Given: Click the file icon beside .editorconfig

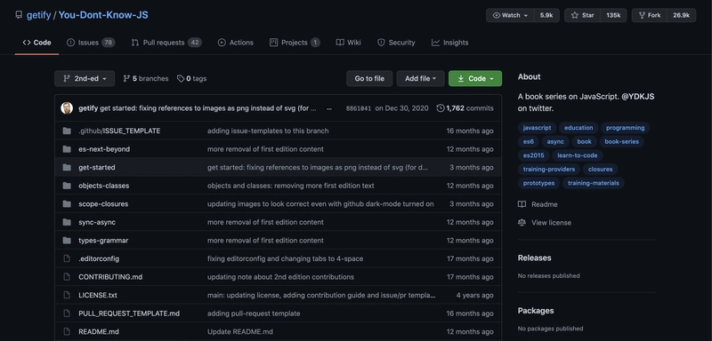Looking at the screenshot, I should click(67, 258).
